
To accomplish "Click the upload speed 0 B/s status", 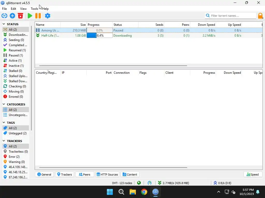I will point(222,183).
